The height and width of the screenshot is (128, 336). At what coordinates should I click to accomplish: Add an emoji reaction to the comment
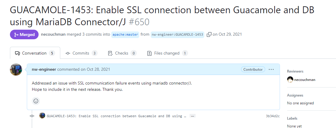tap(36, 101)
